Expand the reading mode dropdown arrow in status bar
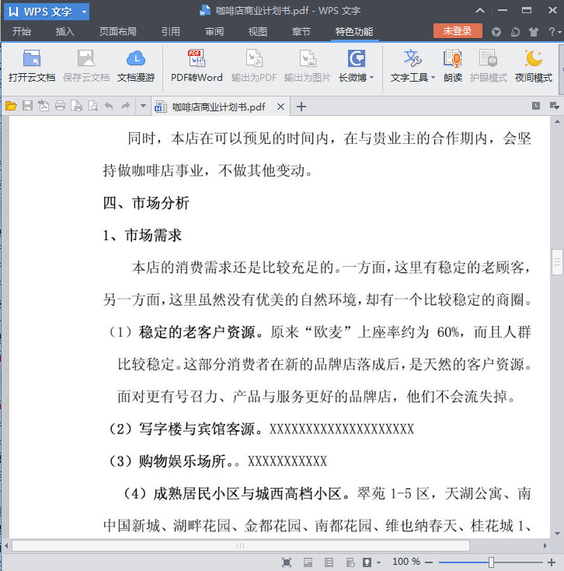The width and height of the screenshot is (564, 571). tap(378, 562)
